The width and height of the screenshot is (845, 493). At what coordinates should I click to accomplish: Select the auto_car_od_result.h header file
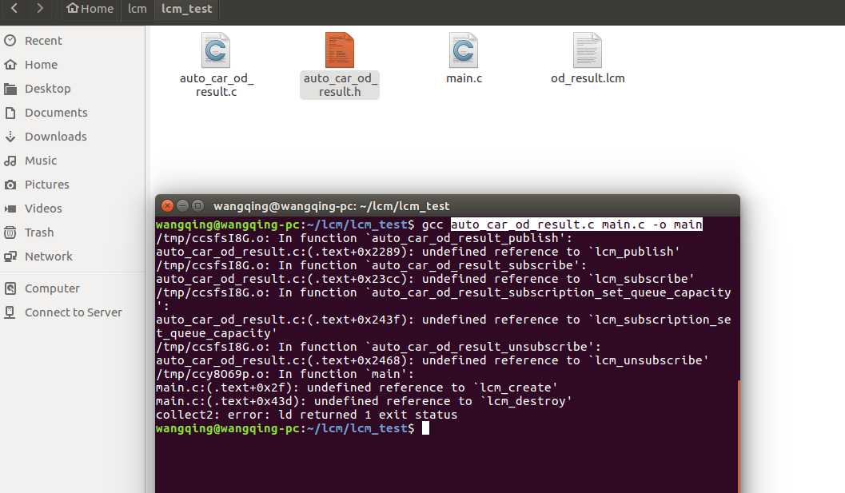(x=339, y=56)
